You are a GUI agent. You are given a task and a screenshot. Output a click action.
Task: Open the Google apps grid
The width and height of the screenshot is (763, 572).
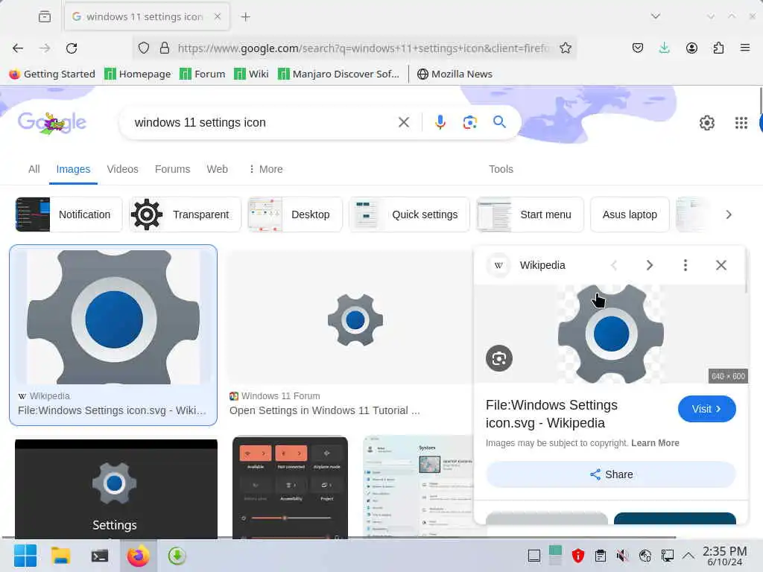pyautogui.click(x=741, y=123)
